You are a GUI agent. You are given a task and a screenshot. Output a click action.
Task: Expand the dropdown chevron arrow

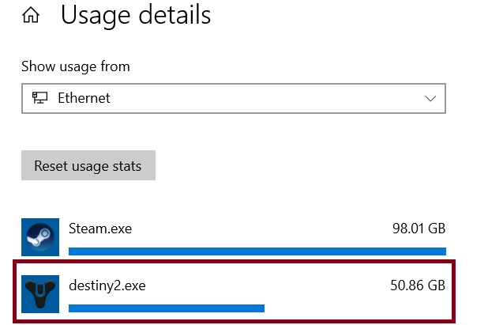point(430,99)
